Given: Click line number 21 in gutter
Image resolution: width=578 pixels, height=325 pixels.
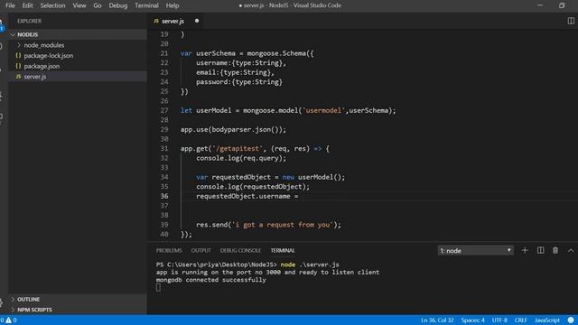Looking at the screenshot, I should point(164,53).
